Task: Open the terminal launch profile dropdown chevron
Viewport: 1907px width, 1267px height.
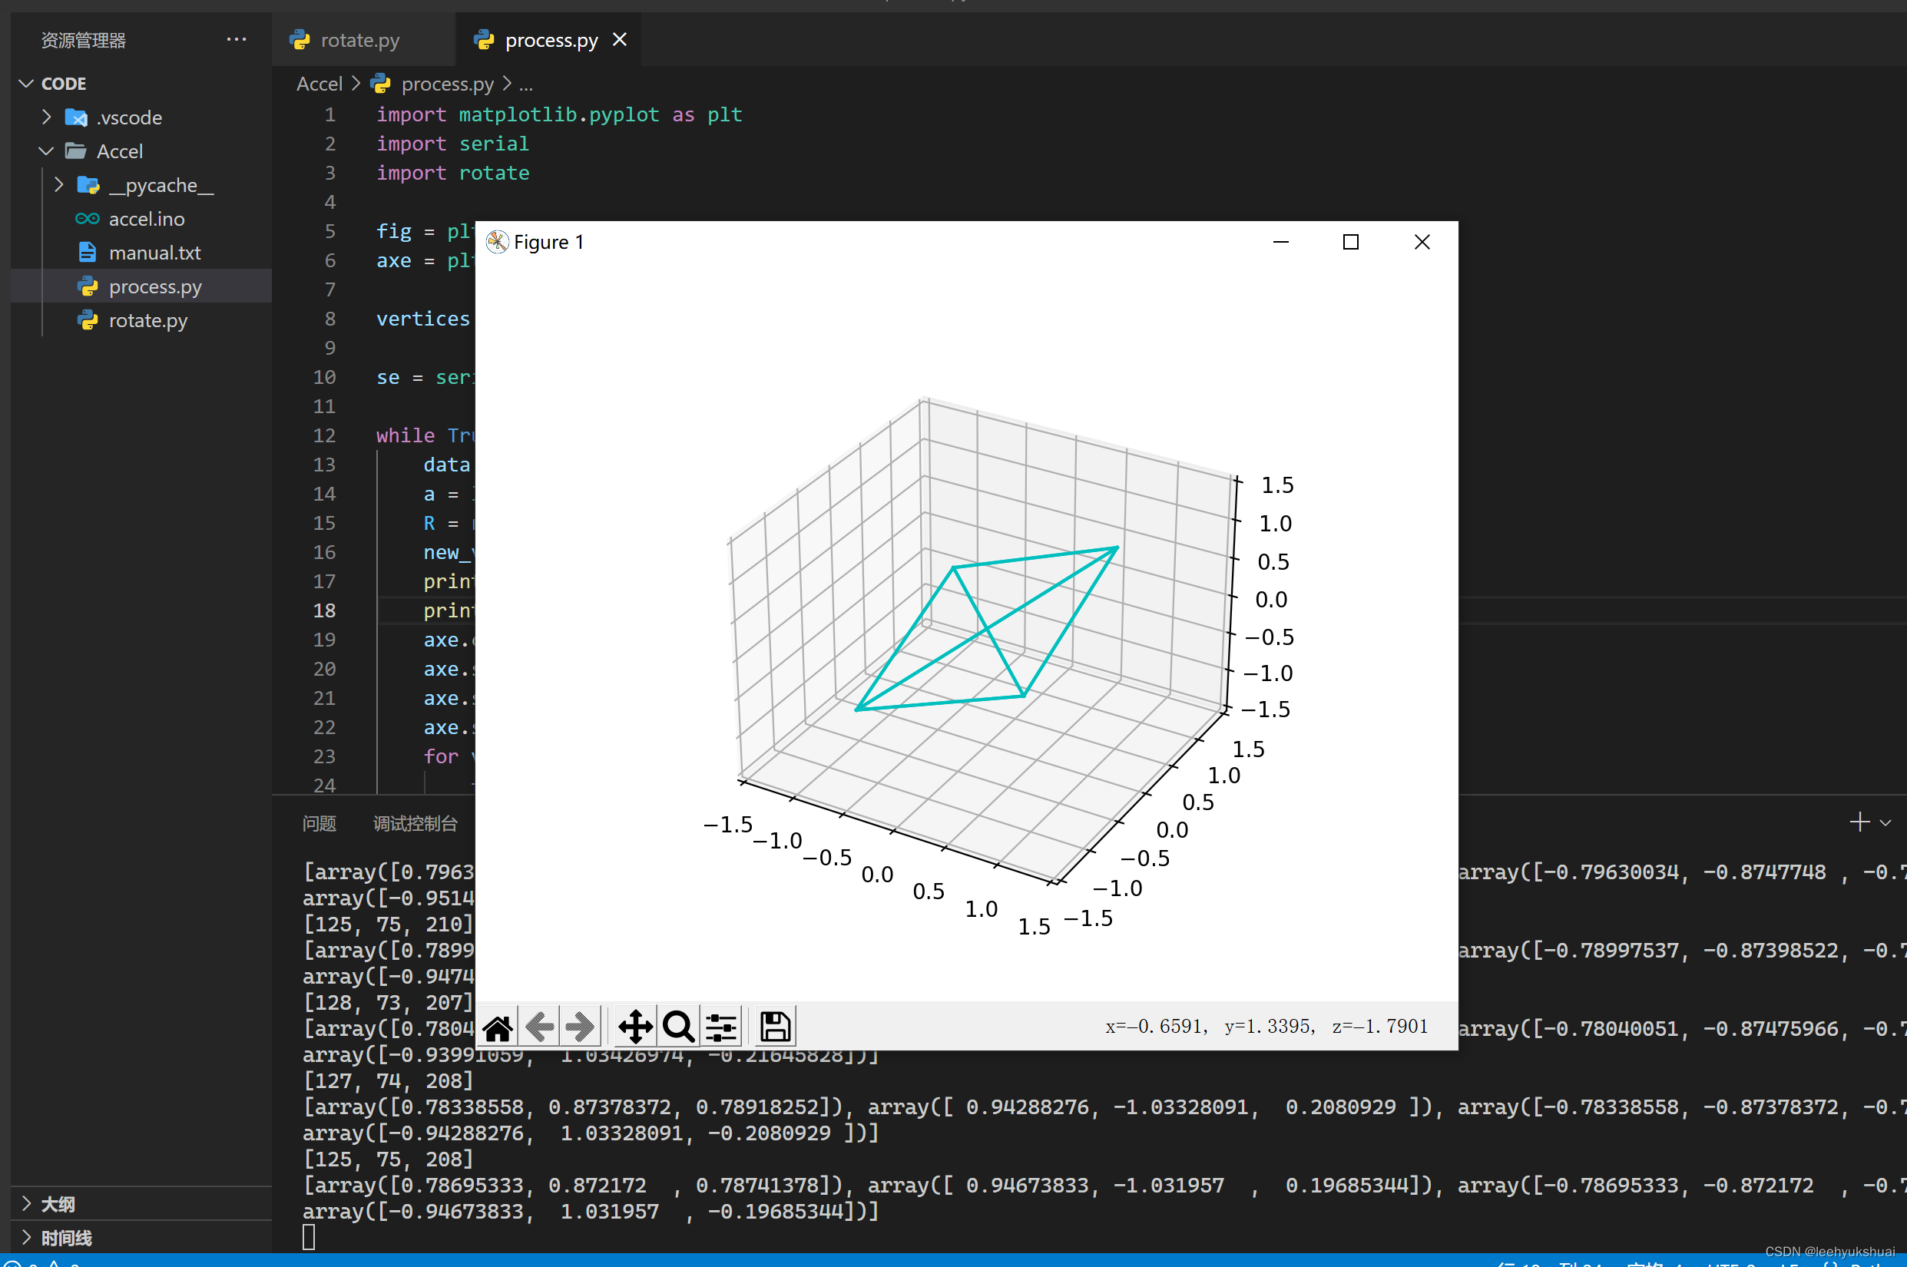Action: pyautogui.click(x=1885, y=823)
